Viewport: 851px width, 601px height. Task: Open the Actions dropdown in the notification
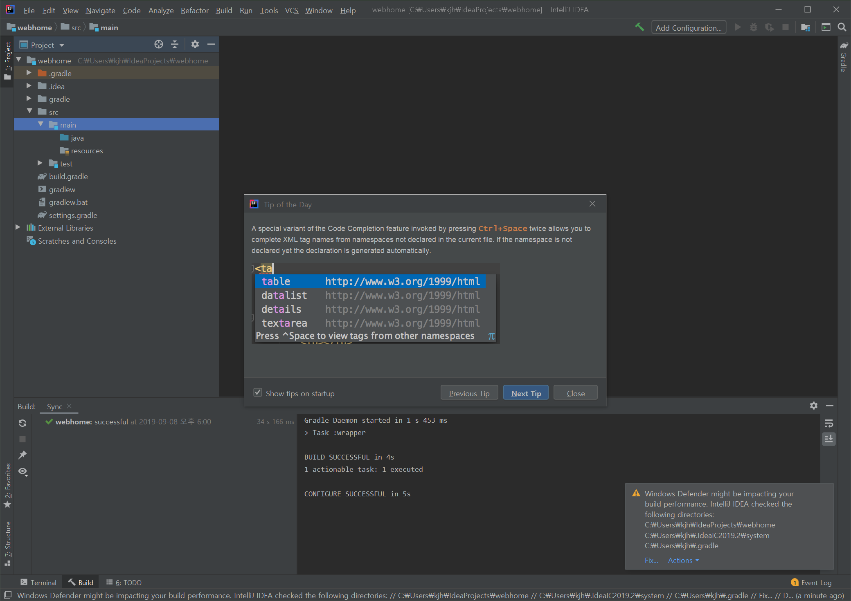(683, 561)
